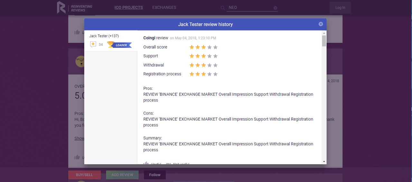Click the review count star icon
This screenshot has width=412, height=182.
coord(93,44)
